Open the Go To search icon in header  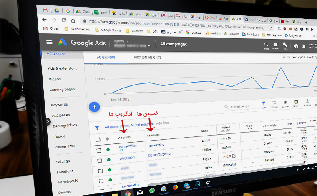266,45
